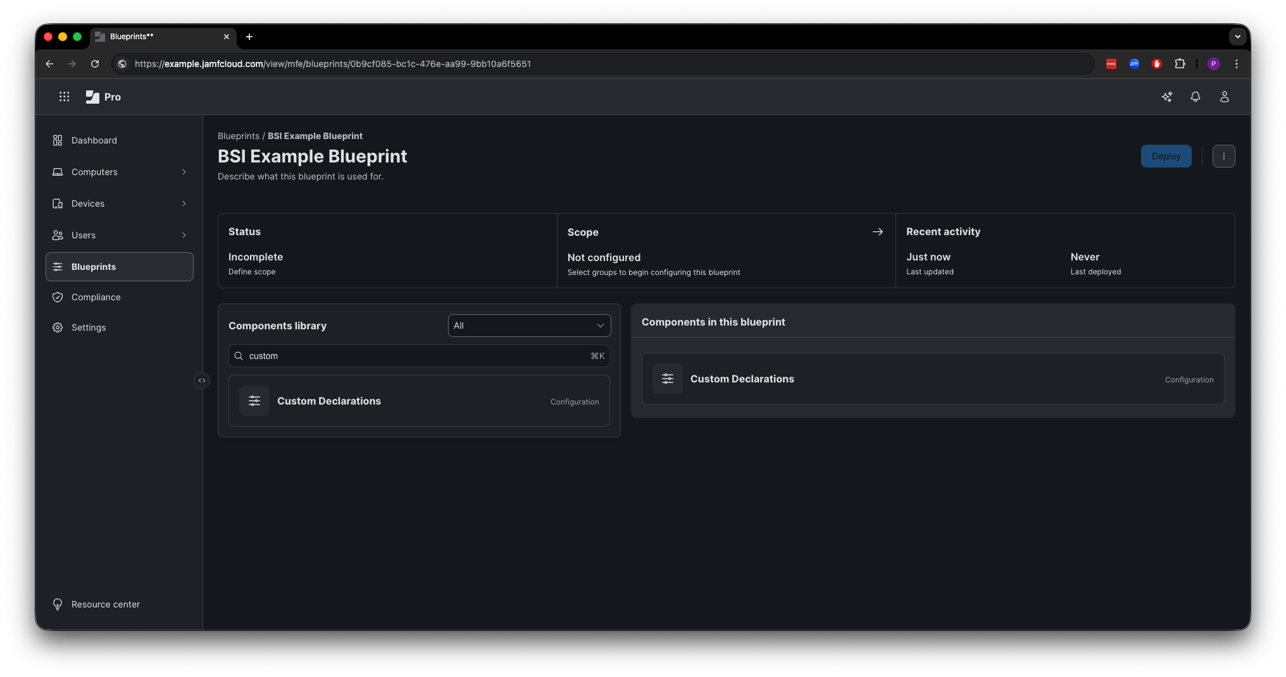Click the Custom Declarations component icon

point(254,401)
